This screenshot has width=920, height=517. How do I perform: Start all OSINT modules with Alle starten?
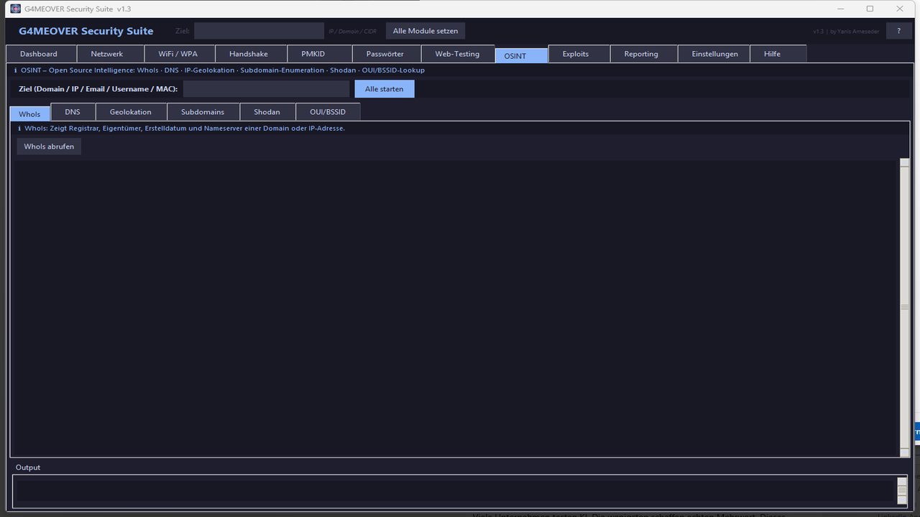coord(385,89)
